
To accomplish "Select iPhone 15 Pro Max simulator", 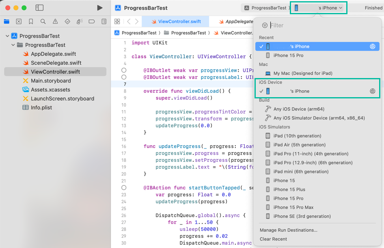I will tap(317, 207).
